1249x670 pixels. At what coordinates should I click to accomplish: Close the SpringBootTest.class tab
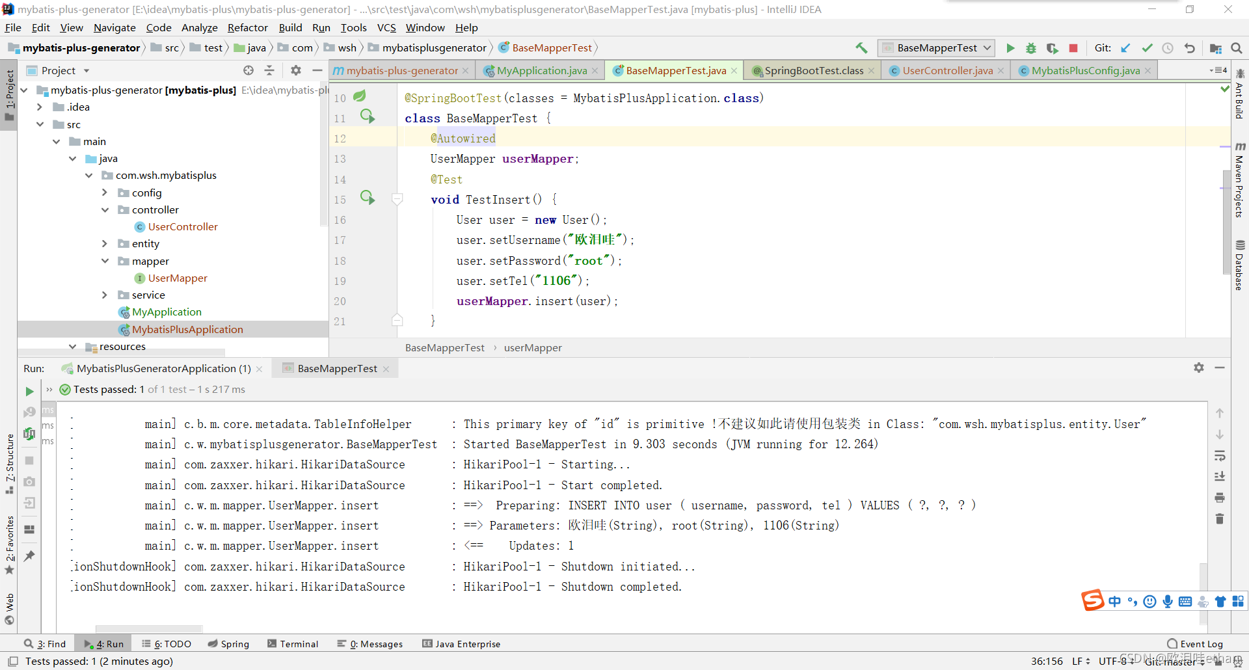pyautogui.click(x=872, y=70)
